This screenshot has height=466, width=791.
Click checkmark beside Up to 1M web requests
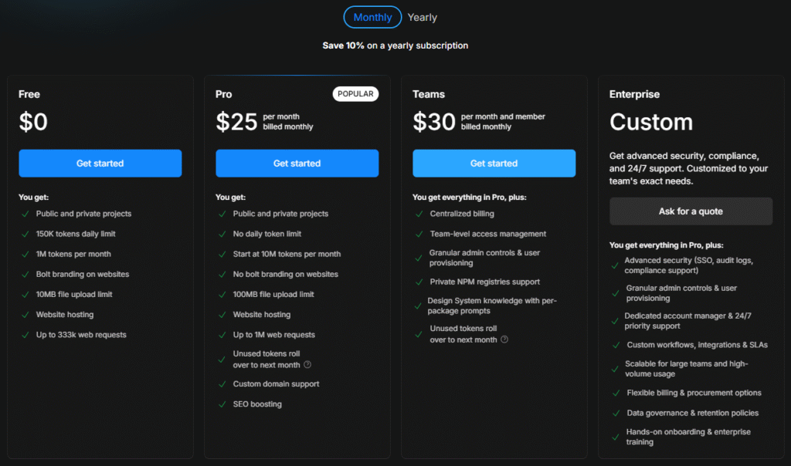(x=222, y=335)
